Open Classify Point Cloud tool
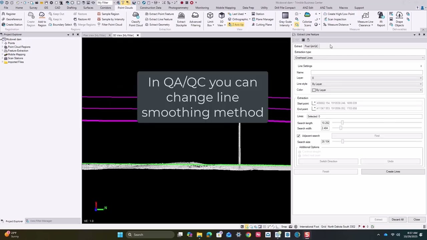 pos(136,19)
